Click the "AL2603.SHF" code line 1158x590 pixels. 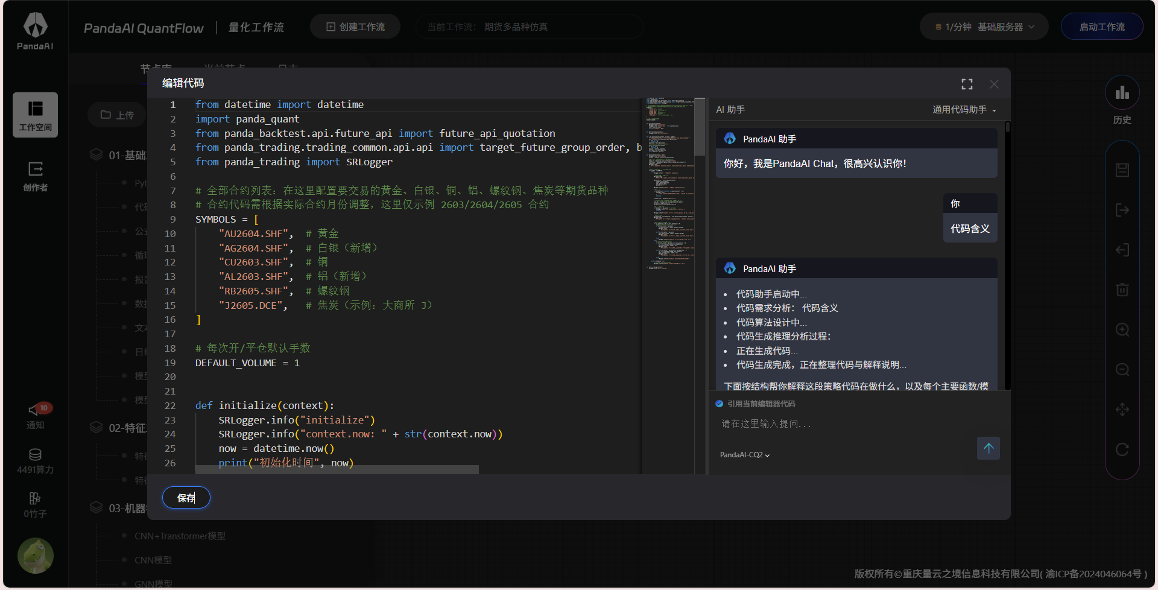pyautogui.click(x=293, y=276)
